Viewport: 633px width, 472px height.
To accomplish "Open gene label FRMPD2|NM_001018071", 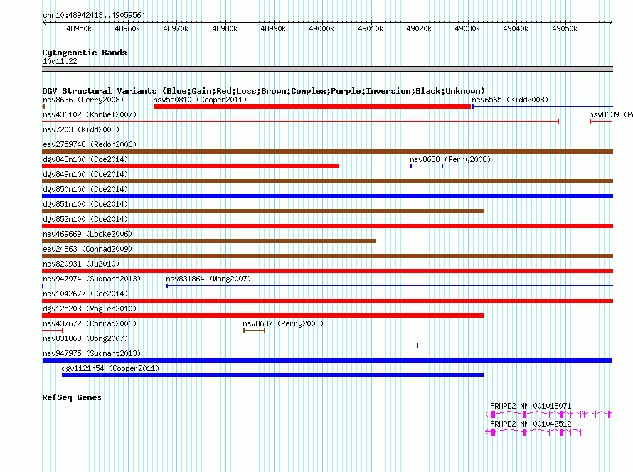I will click(x=531, y=406).
